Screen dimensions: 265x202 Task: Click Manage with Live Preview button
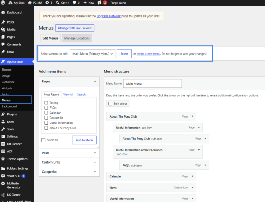75,28
